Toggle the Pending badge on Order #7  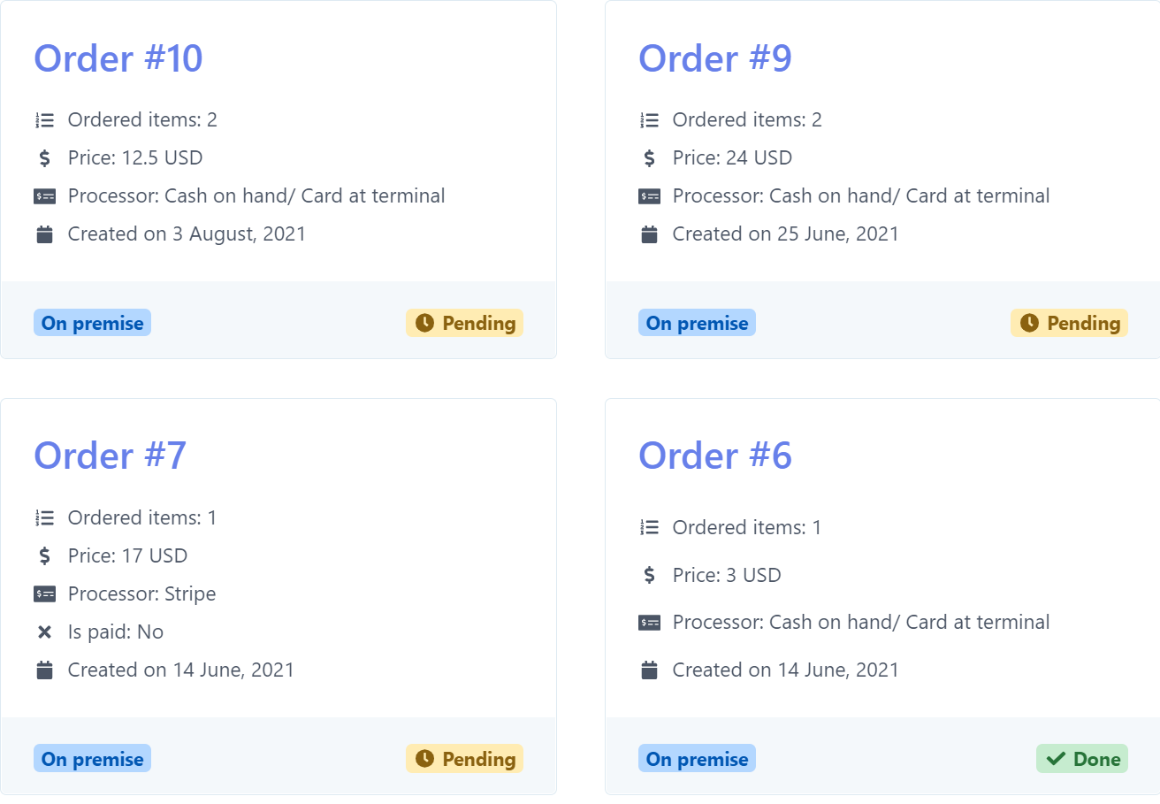(x=464, y=758)
